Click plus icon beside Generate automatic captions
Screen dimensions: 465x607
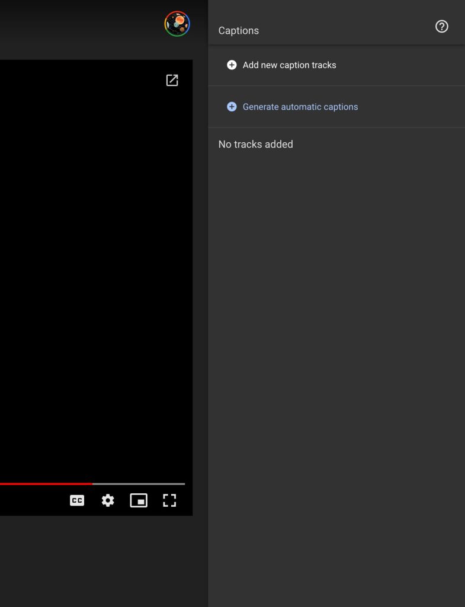[x=232, y=107]
